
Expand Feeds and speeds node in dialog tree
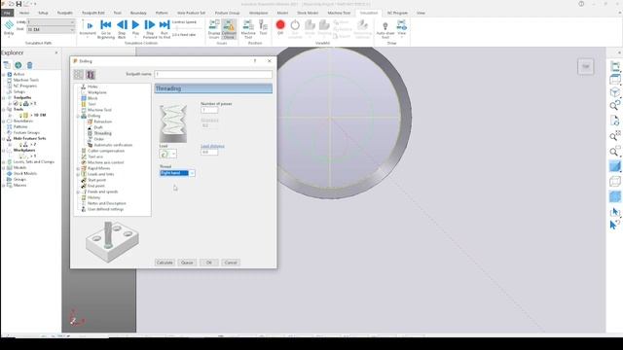(x=78, y=192)
